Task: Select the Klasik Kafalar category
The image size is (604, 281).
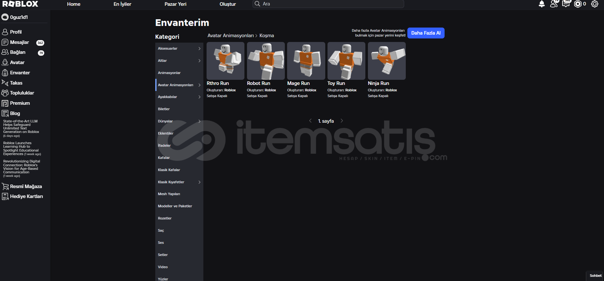Action: click(179, 170)
